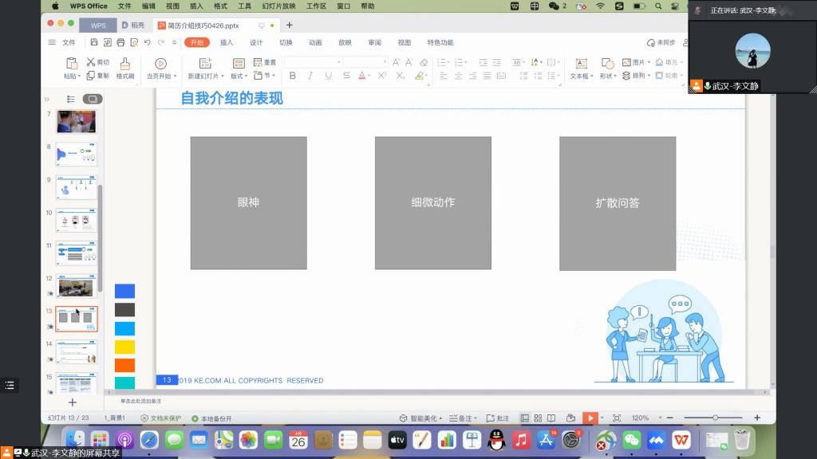The image size is (817, 459).
Task: Toggle italic text formatting
Action: click(310, 76)
